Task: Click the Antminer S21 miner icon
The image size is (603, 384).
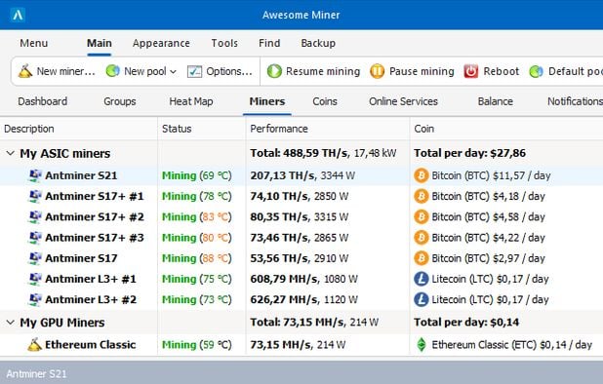Action: [x=35, y=175]
